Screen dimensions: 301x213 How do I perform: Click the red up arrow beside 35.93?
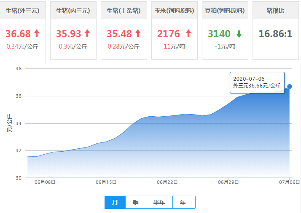[x=87, y=33]
